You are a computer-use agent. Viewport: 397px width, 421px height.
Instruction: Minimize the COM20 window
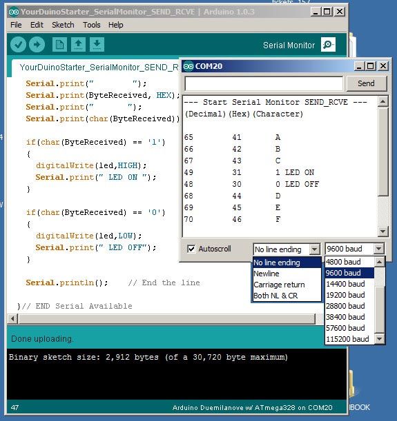(359, 66)
